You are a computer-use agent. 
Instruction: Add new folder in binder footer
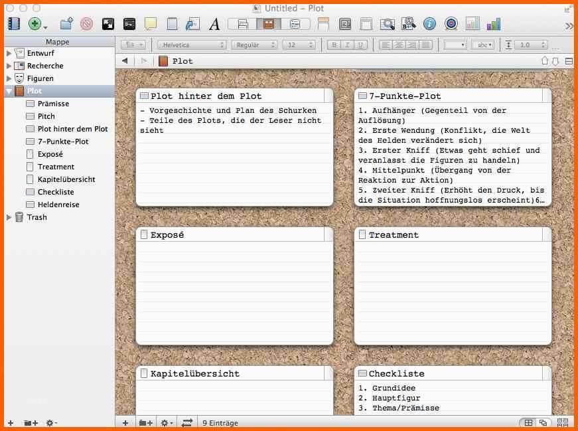pyautogui.click(x=31, y=423)
